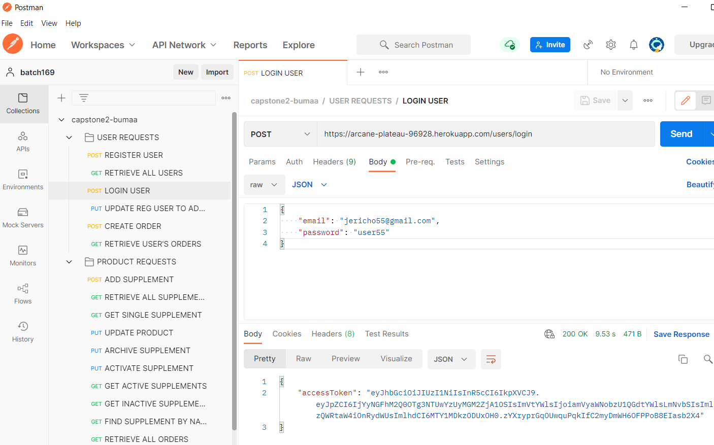714x445 pixels.
Task: Click the network globe icon near 200 OK
Action: (x=549, y=334)
